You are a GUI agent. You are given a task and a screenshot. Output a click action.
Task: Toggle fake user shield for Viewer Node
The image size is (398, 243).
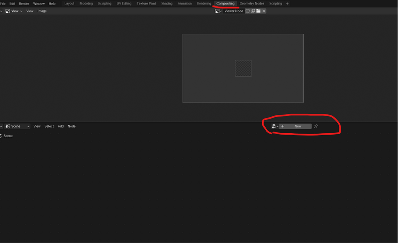(x=247, y=11)
